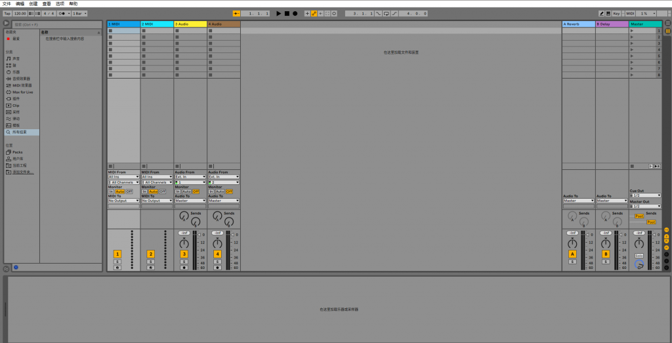Arm track 4 for recording
Image resolution: width=672 pixels, height=343 pixels.
(218, 268)
